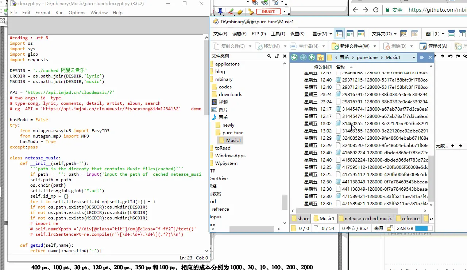Open FTP (P) menu in file manager

[x=259, y=34]
